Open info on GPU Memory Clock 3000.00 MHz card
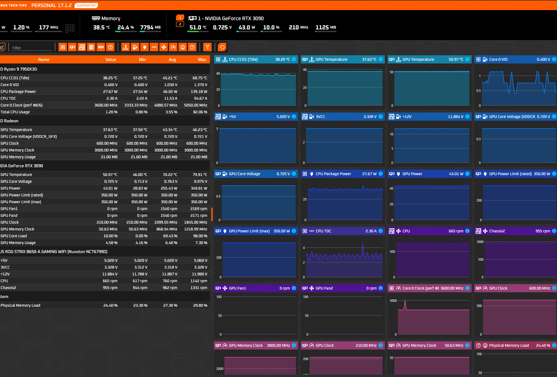 pyautogui.click(x=294, y=345)
